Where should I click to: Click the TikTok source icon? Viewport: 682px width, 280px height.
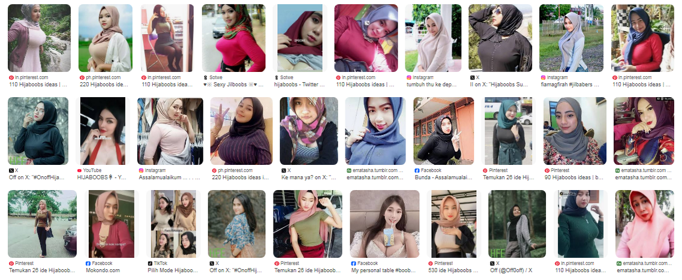coord(150,263)
